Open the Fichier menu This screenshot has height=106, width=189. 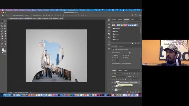click(17, 10)
